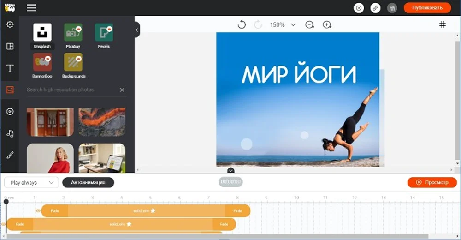The image size is (461, 240).
Task: Click the link icon in header
Action: (375, 8)
